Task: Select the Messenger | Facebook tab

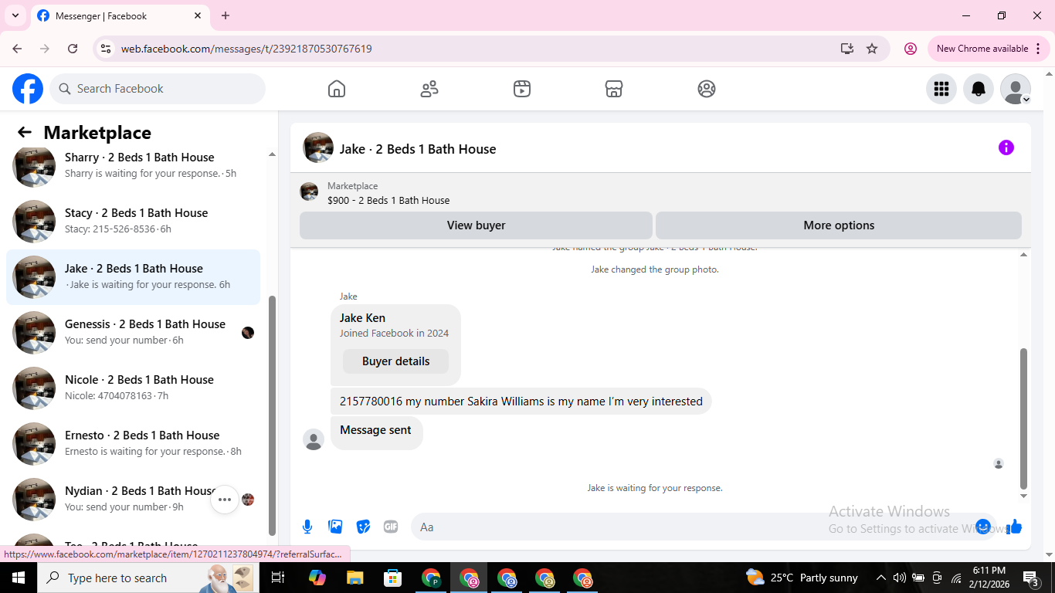Action: click(120, 15)
